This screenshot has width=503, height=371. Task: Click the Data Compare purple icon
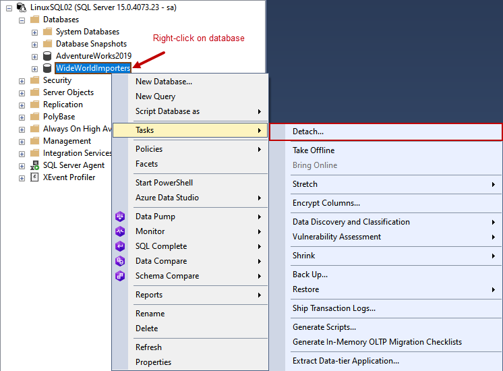click(x=120, y=261)
